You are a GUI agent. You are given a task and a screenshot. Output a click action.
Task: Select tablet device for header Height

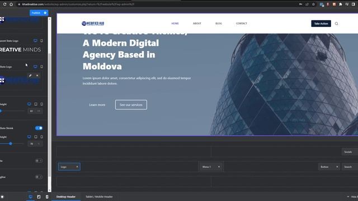click(x=36, y=104)
